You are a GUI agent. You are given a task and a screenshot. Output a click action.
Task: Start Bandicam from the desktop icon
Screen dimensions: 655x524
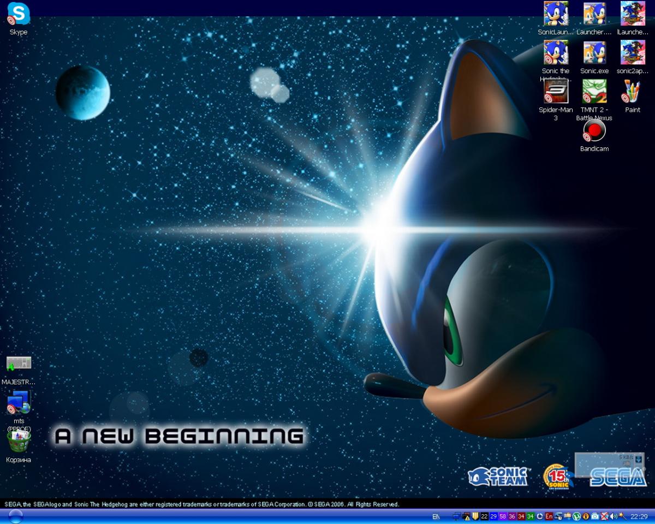pos(594,131)
